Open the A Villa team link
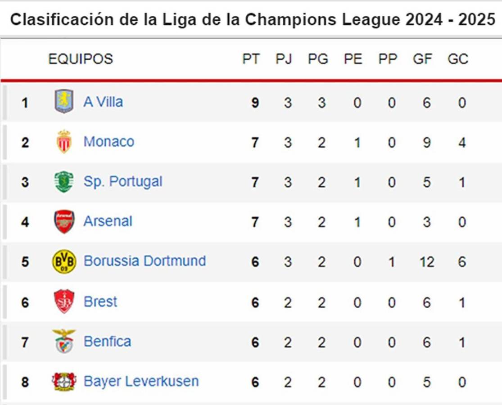Image resolution: width=502 pixels, height=405 pixels. (x=103, y=102)
